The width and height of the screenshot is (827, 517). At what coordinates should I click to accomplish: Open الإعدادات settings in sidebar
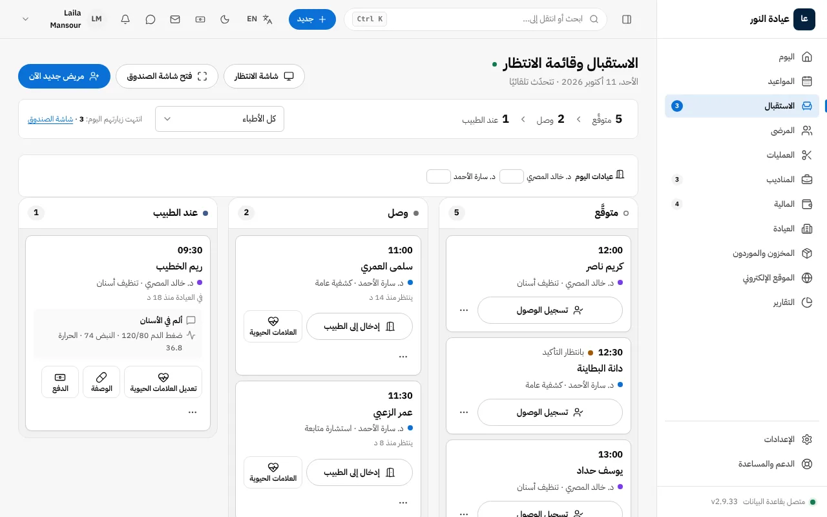click(742, 439)
